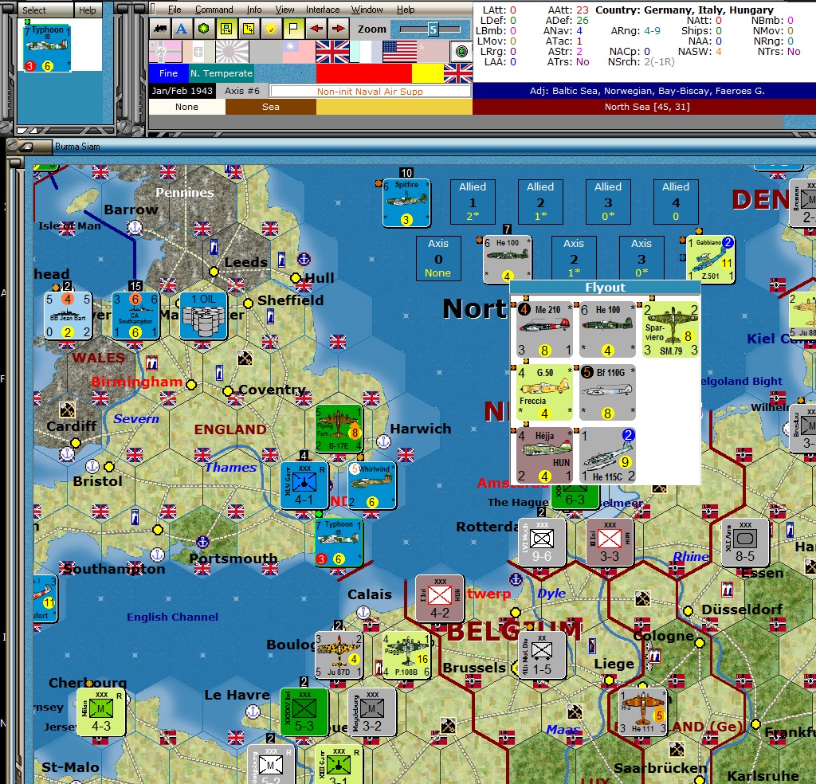
Task: Open the Window menu
Action: click(367, 10)
